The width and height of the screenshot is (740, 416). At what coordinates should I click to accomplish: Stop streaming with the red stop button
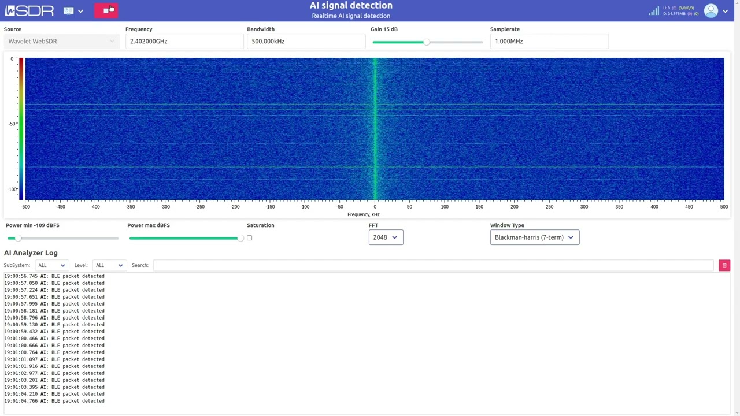(106, 10)
